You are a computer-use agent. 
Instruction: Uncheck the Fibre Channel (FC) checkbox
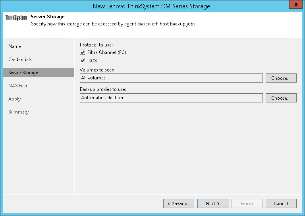tap(83, 52)
